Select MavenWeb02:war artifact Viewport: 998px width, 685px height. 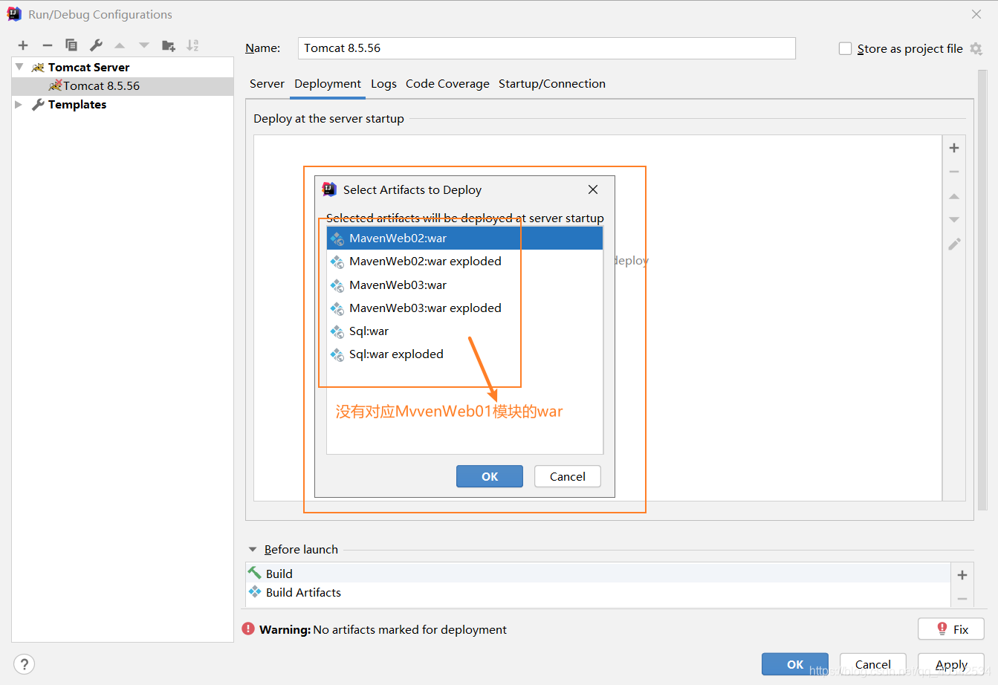tap(464, 238)
